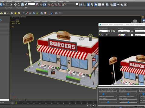Screen dimensions: 145x108
Task: Open Render Preset dropdown
Action: pos(140,31)
